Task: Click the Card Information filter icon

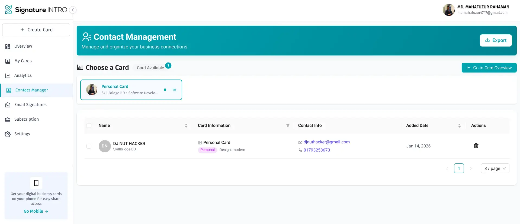Action: 288,126
